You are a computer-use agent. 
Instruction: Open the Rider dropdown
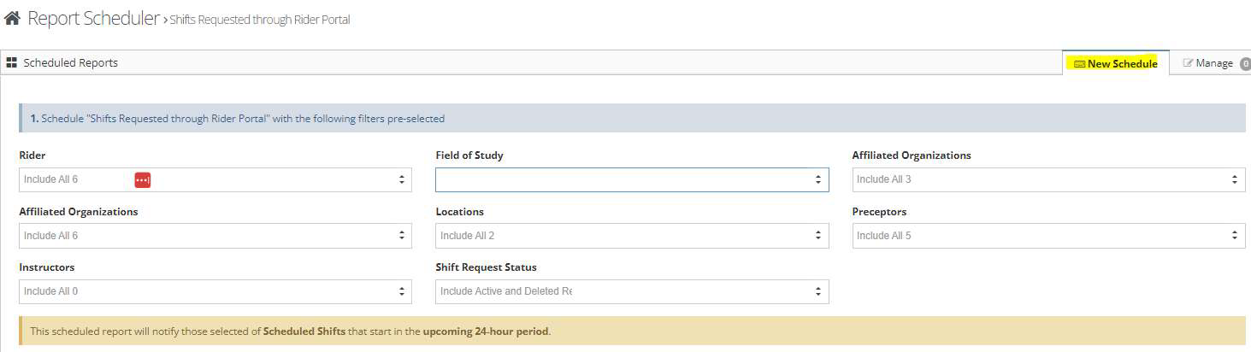coord(214,179)
